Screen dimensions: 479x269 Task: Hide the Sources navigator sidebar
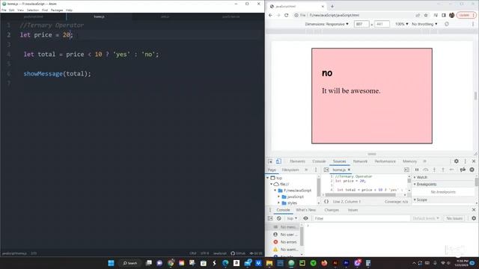pyautogui.click(x=326, y=170)
